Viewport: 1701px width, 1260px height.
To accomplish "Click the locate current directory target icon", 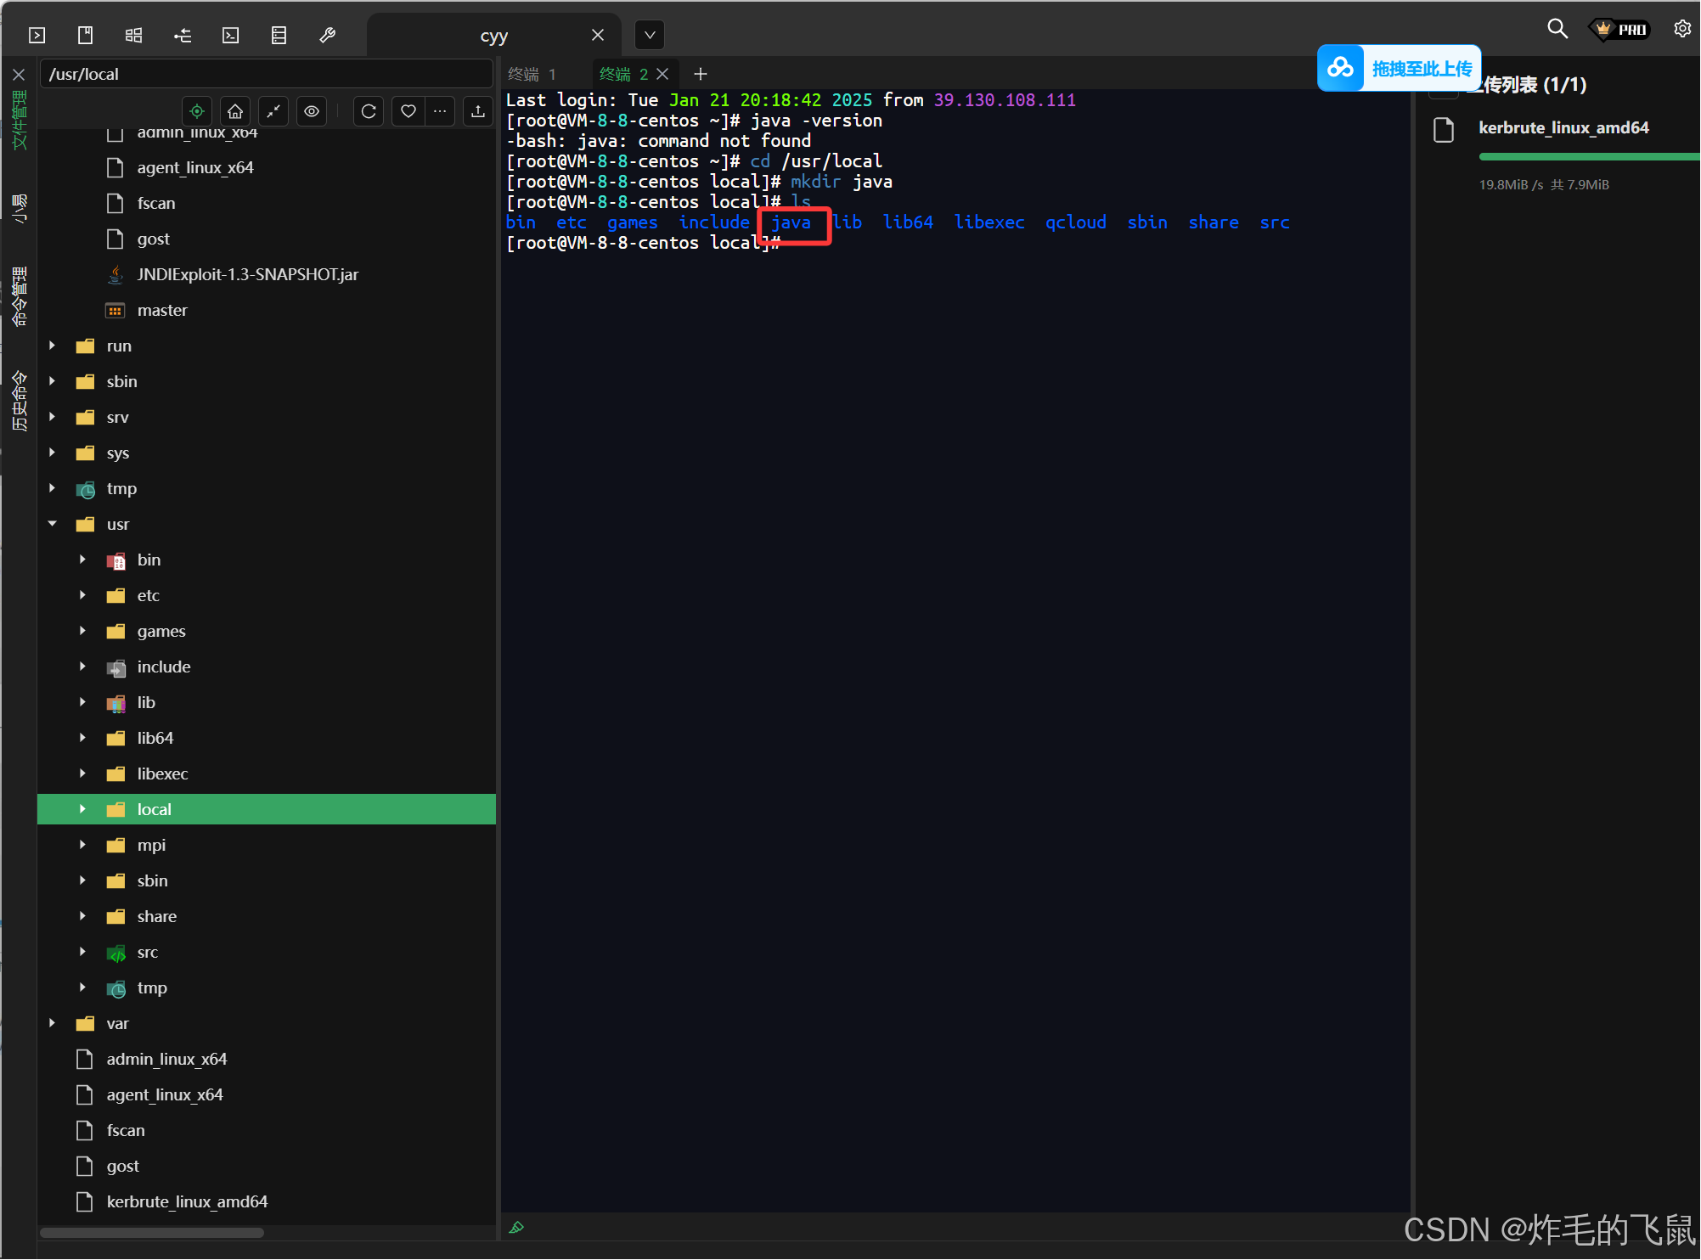I will click(197, 111).
